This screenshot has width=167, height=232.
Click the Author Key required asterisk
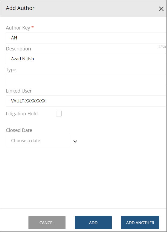pyautogui.click(x=32, y=27)
